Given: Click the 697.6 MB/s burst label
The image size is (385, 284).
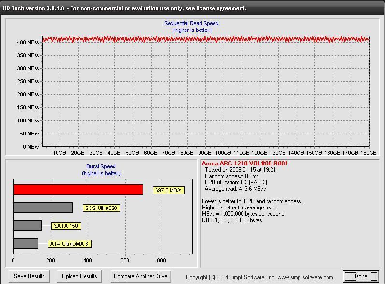Looking at the screenshot, I should pyautogui.click(x=168, y=190).
